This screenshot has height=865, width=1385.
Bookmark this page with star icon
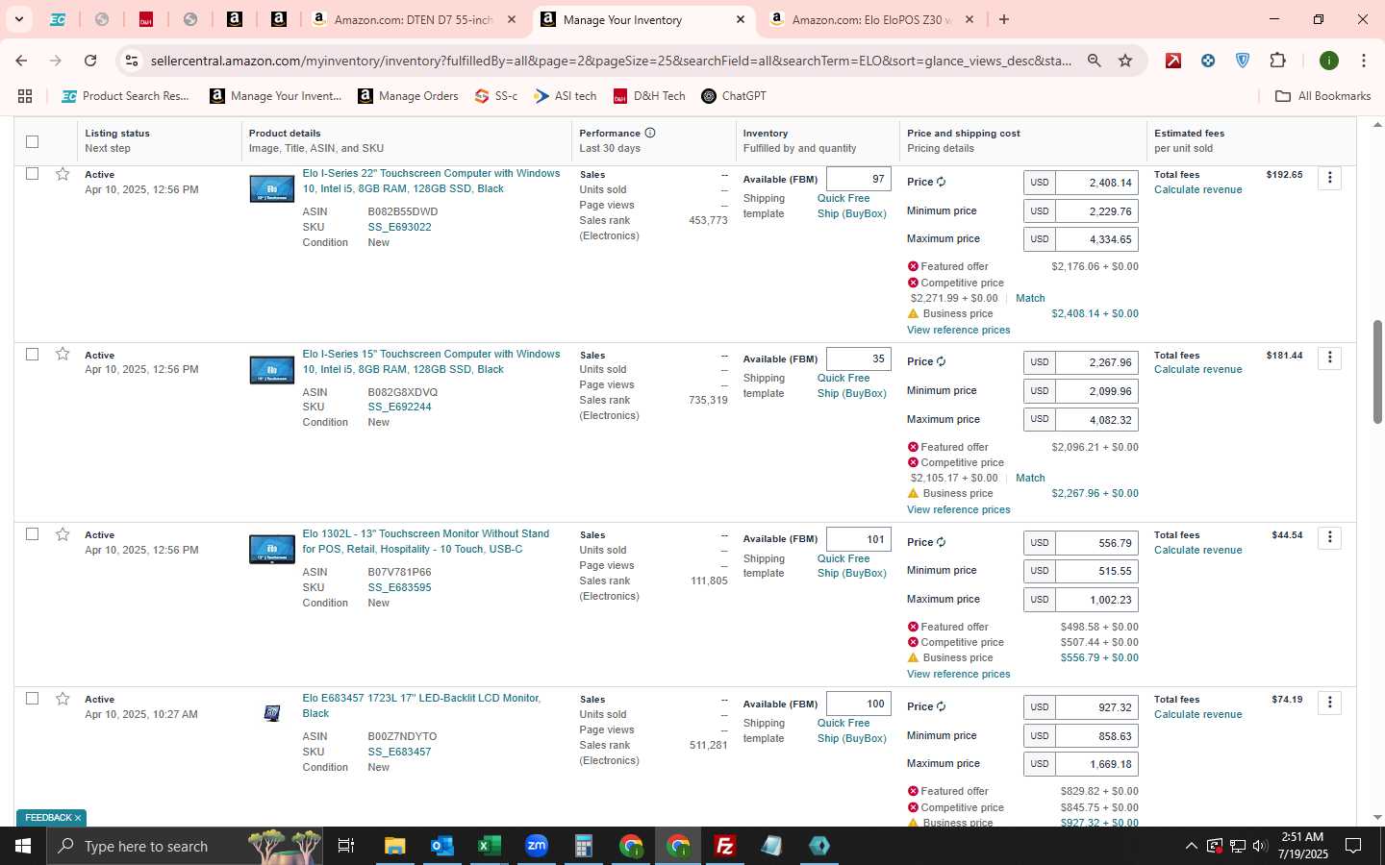(x=1125, y=61)
